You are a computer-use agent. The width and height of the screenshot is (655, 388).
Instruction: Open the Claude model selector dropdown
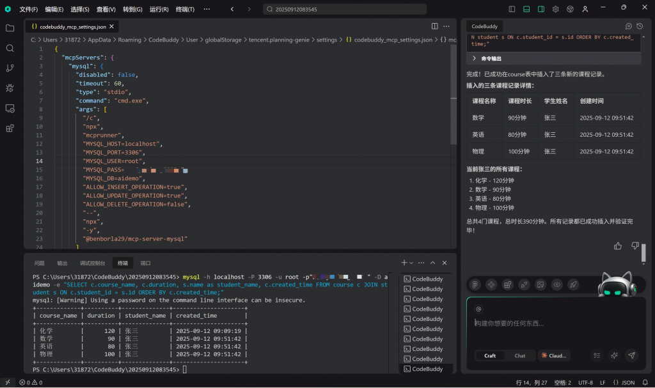(x=553, y=355)
